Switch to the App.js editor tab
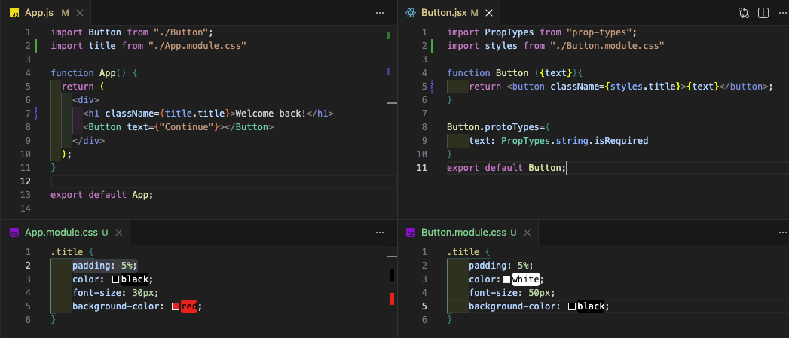Image resolution: width=789 pixels, height=338 pixels. point(38,13)
